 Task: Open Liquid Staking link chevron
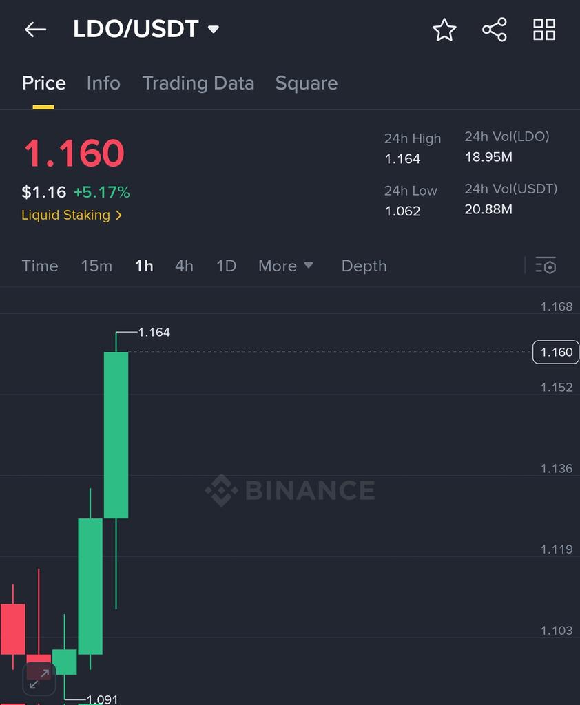pos(118,215)
